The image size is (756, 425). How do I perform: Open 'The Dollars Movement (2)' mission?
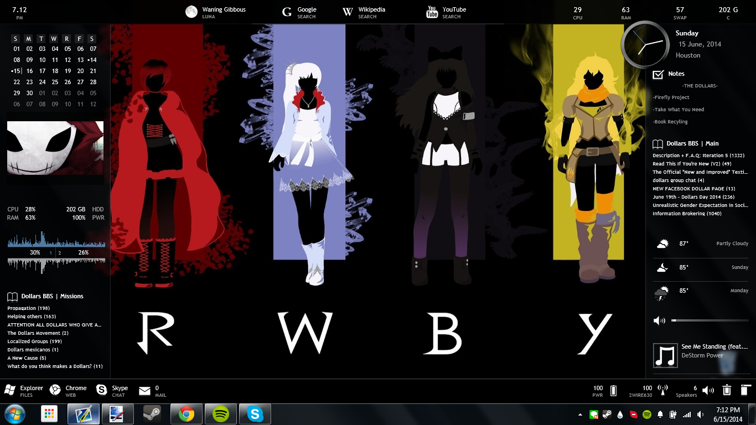pyautogui.click(x=38, y=333)
